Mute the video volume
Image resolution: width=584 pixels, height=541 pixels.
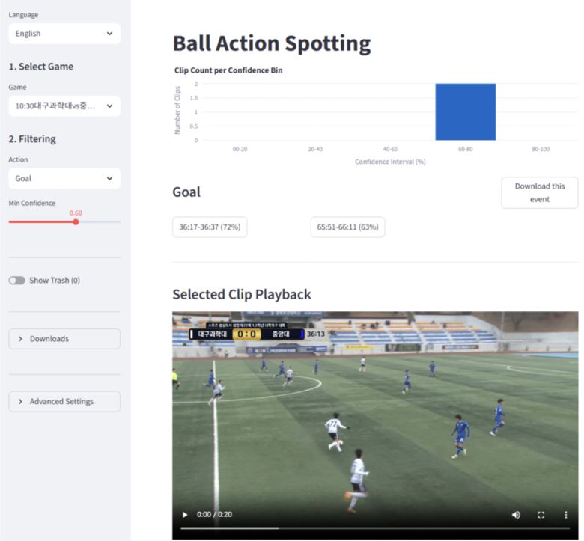515,515
